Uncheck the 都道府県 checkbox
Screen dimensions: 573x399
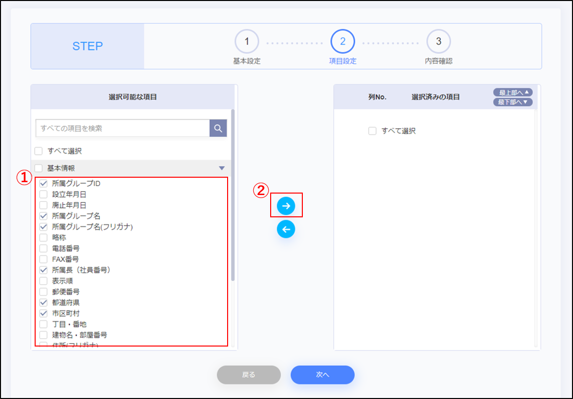[44, 302]
